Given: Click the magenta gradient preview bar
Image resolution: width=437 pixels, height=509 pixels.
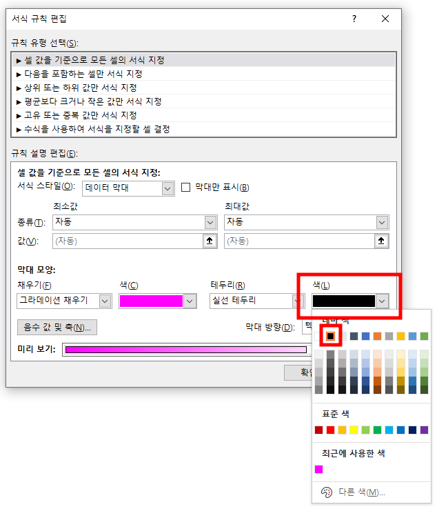Looking at the screenshot, I should [x=186, y=350].
